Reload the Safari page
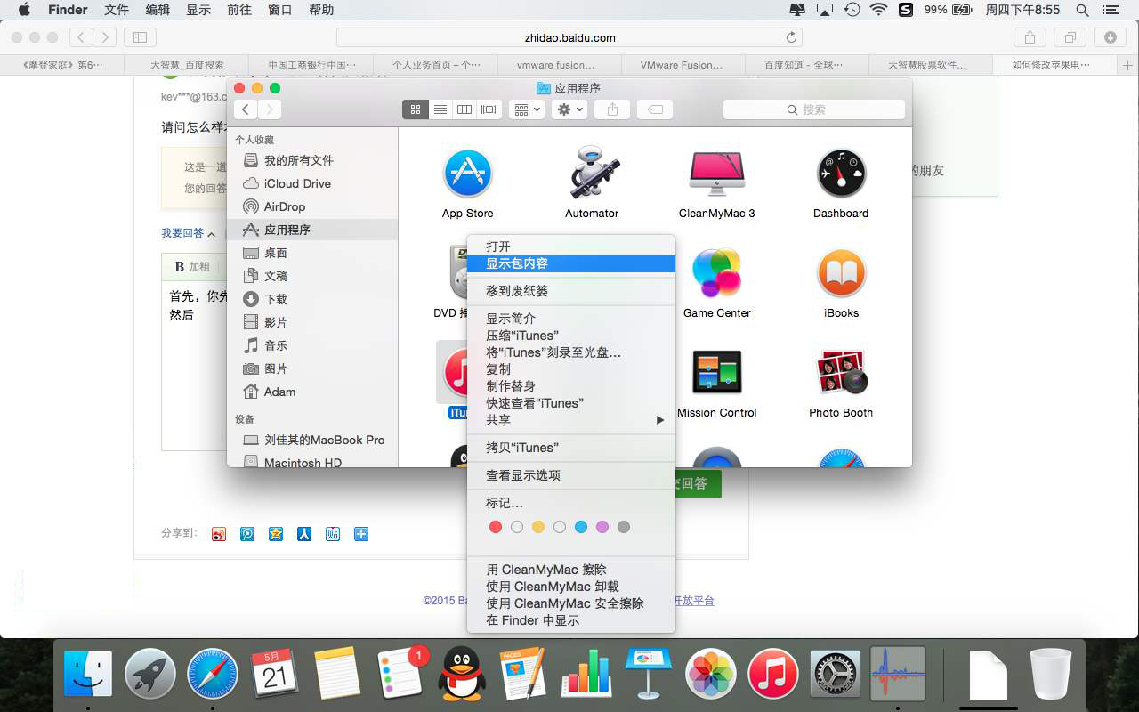Image resolution: width=1139 pixels, height=712 pixels. 791,37
